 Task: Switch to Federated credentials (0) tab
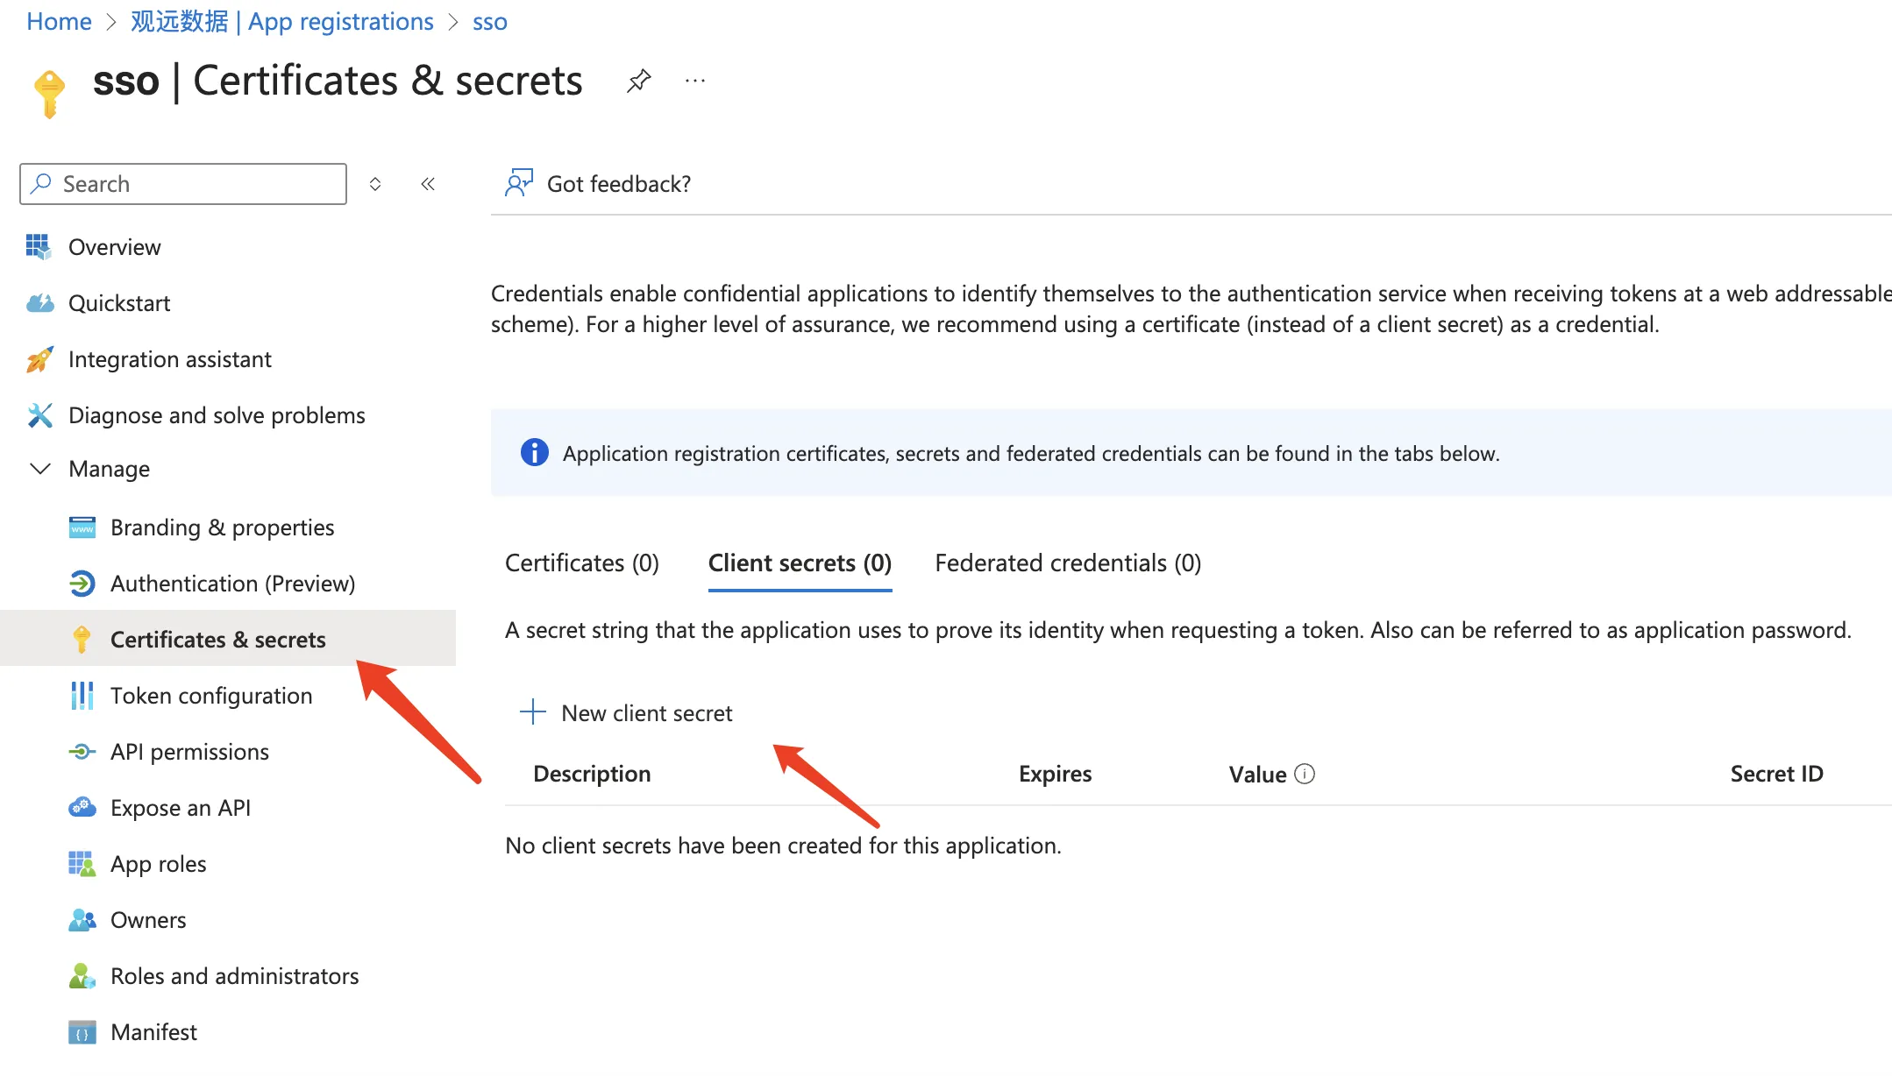coord(1068,563)
